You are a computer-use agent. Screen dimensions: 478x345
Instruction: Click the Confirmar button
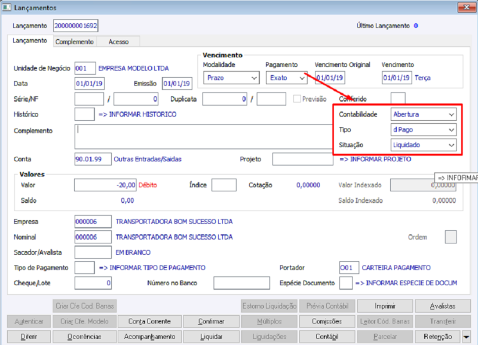[212, 321]
